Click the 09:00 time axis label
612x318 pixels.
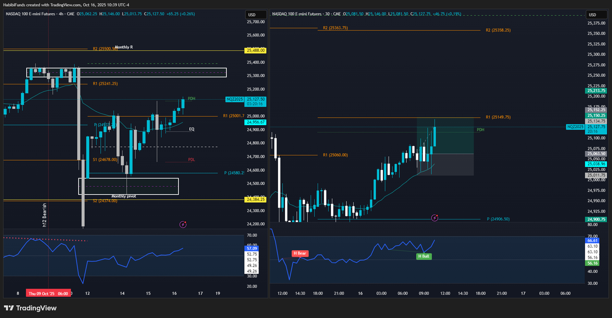click(x=424, y=294)
